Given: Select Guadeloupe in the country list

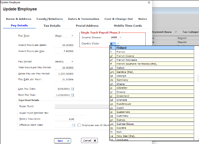Looking at the screenshot, I should pos(152,104).
